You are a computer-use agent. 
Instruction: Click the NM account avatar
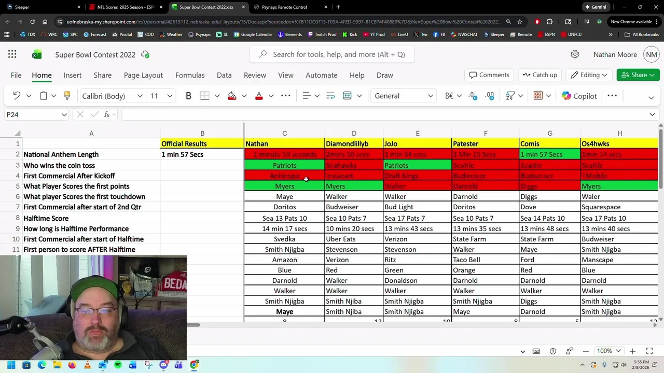(x=652, y=54)
